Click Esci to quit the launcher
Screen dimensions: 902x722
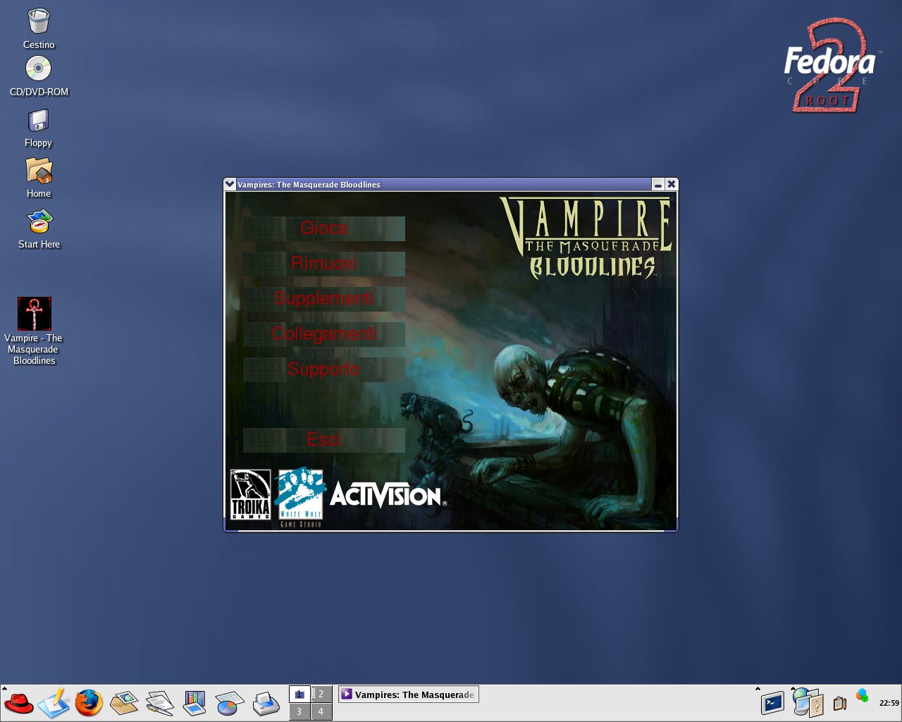click(x=324, y=440)
